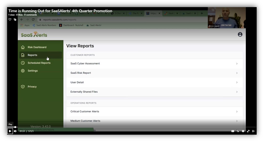Like the video with the heart icon
Image resolution: width=263 pixels, height=141 pixels.
(x=10, y=20)
